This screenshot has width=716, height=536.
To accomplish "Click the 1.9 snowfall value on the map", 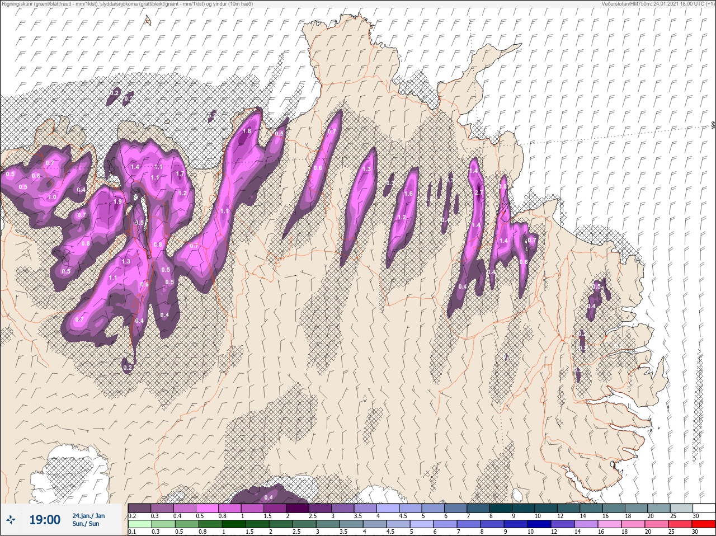I will [117, 202].
